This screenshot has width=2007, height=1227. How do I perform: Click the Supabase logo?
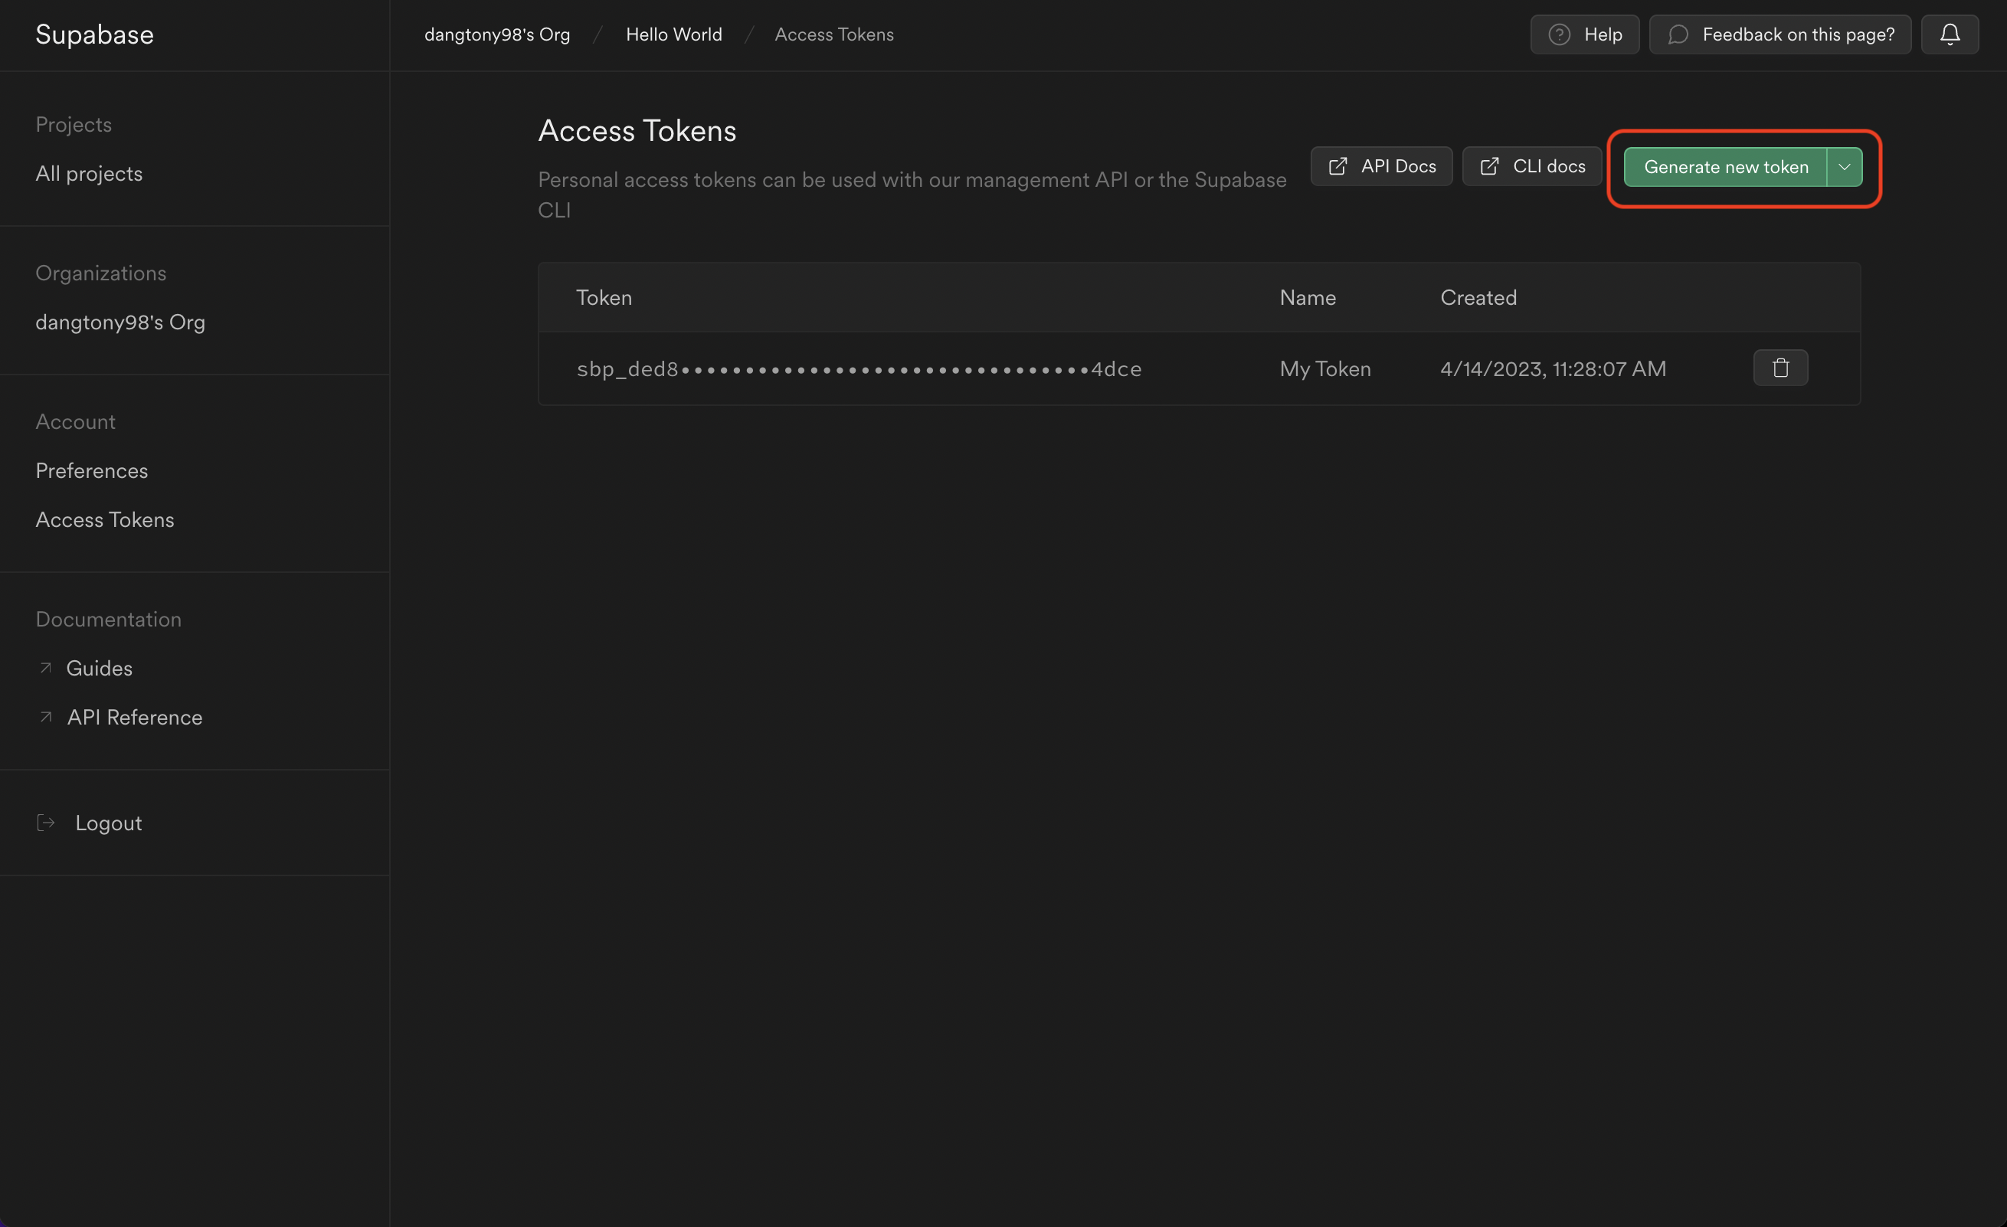point(93,34)
